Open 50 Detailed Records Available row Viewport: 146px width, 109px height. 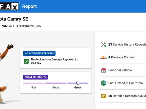123,96
